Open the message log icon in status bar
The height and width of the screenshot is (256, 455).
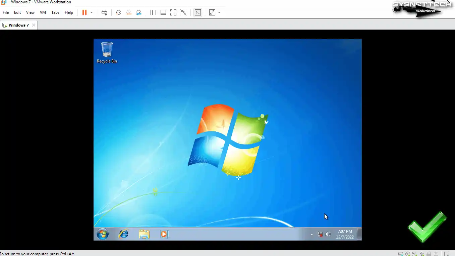446,254
